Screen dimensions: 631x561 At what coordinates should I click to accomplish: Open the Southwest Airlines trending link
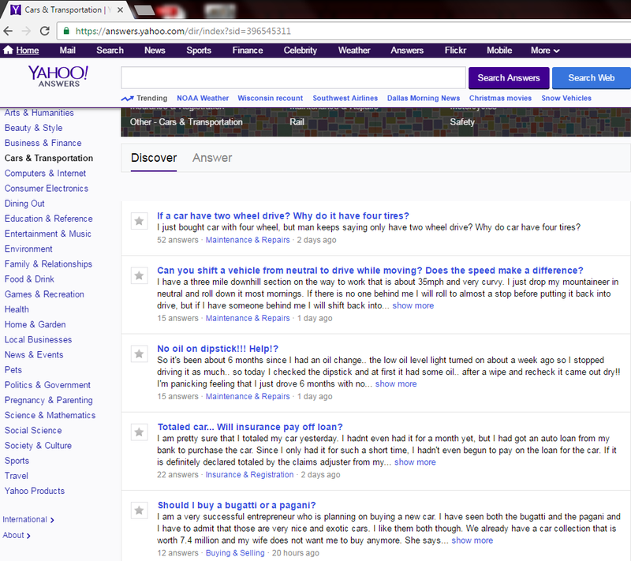point(345,98)
